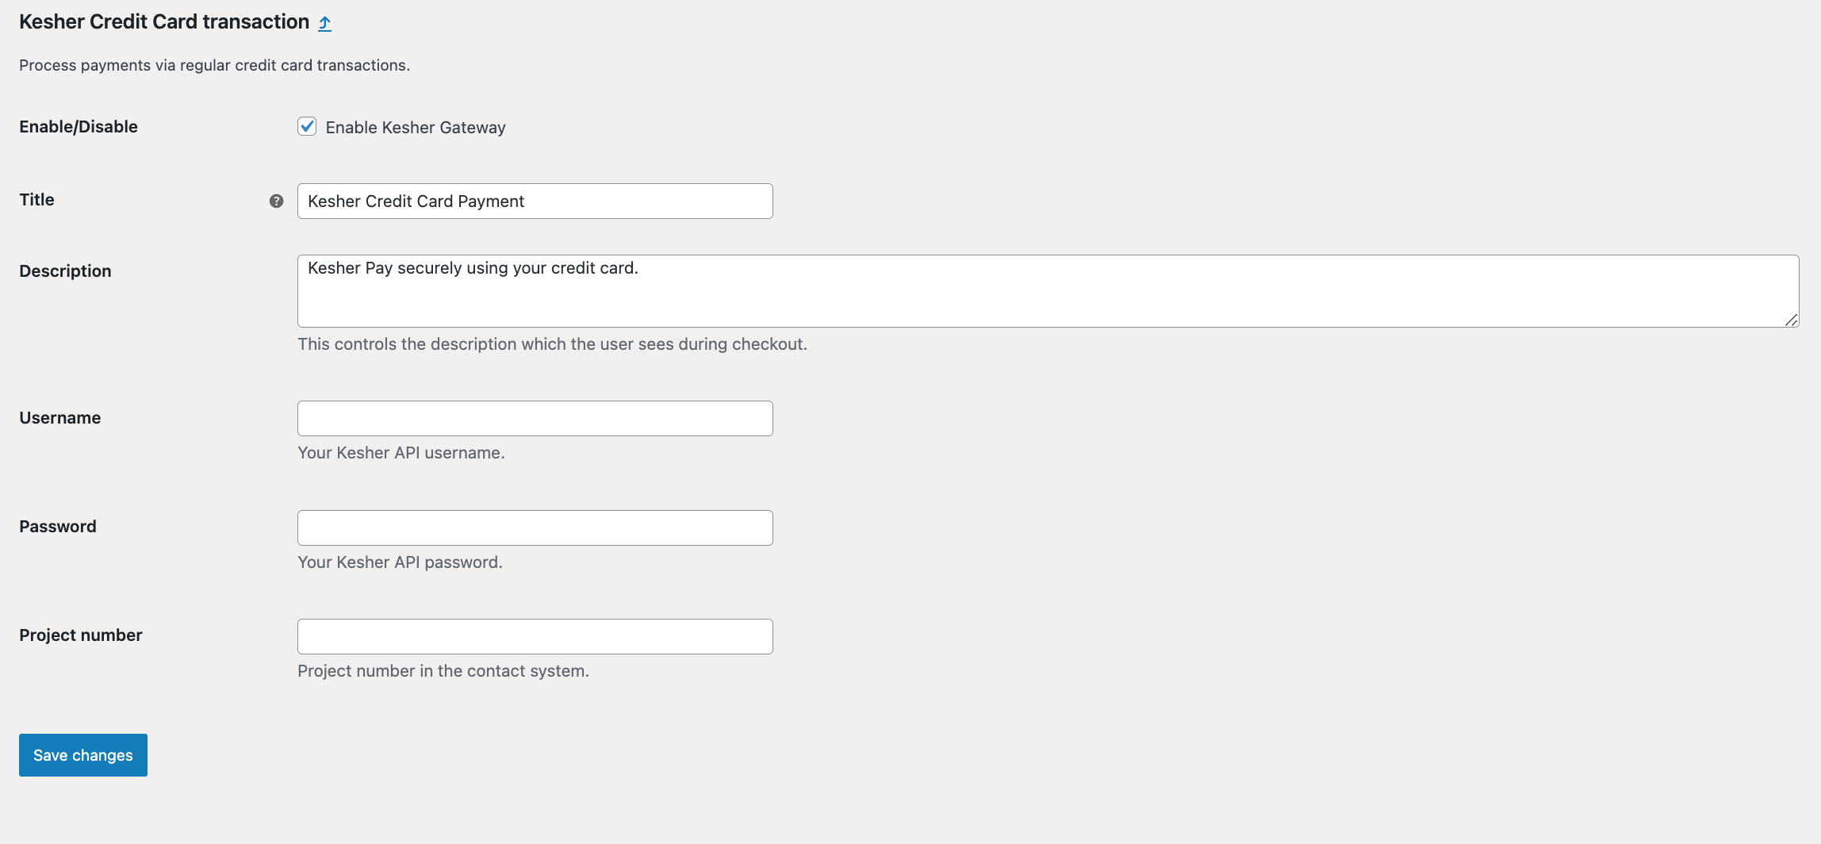Screen dimensions: 1821x844
Task: Click the bold Project number label
Action: [80, 635]
